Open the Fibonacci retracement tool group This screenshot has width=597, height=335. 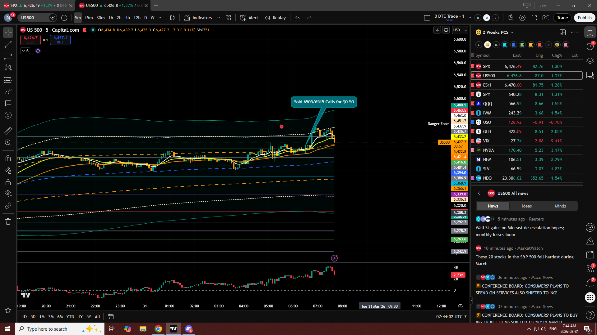tap(8, 56)
